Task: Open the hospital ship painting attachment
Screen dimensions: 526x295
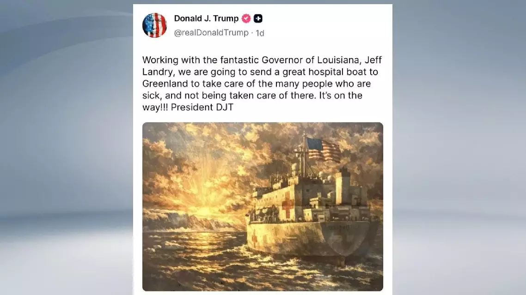Action: point(263,206)
